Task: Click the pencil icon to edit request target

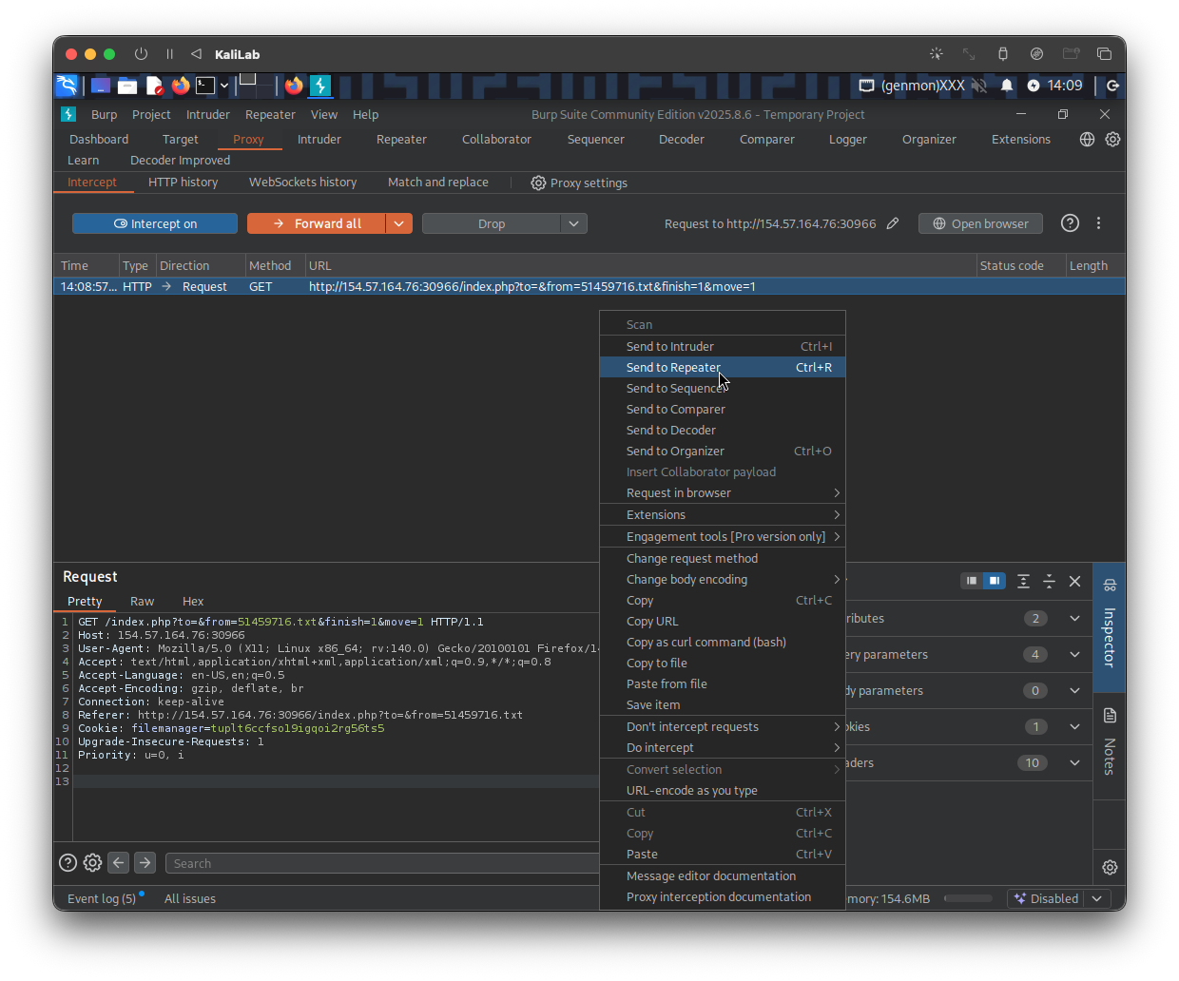Action: (893, 223)
